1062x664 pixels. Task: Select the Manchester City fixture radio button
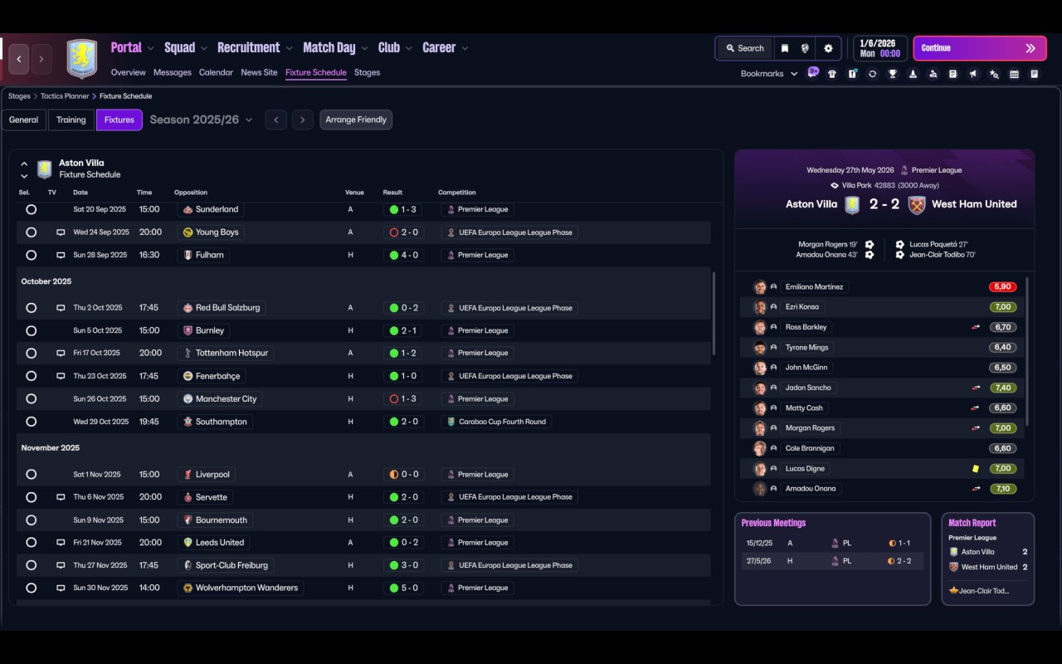[31, 399]
